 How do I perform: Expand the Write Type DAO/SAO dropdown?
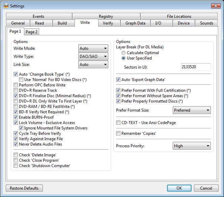[x=93, y=56]
